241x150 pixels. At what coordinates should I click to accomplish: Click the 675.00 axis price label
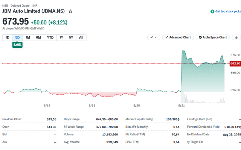[x=235, y=55]
